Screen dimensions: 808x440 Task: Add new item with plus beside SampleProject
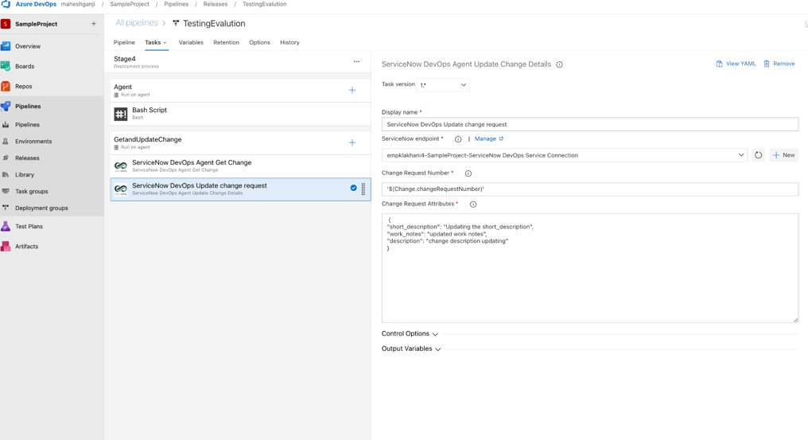(94, 24)
